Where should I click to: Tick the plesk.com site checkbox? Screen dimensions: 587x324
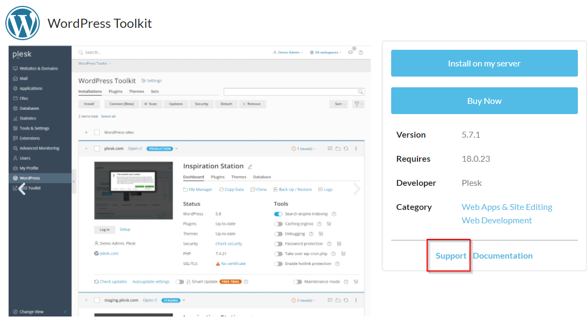pos(97,149)
